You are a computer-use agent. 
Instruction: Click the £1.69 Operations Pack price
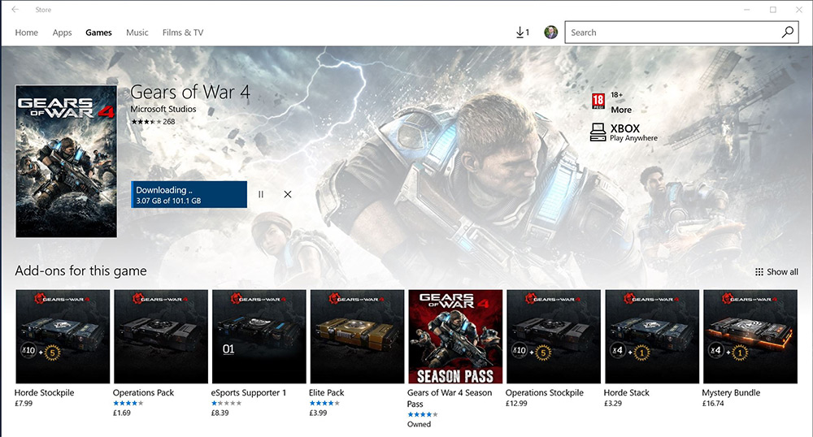click(x=122, y=413)
